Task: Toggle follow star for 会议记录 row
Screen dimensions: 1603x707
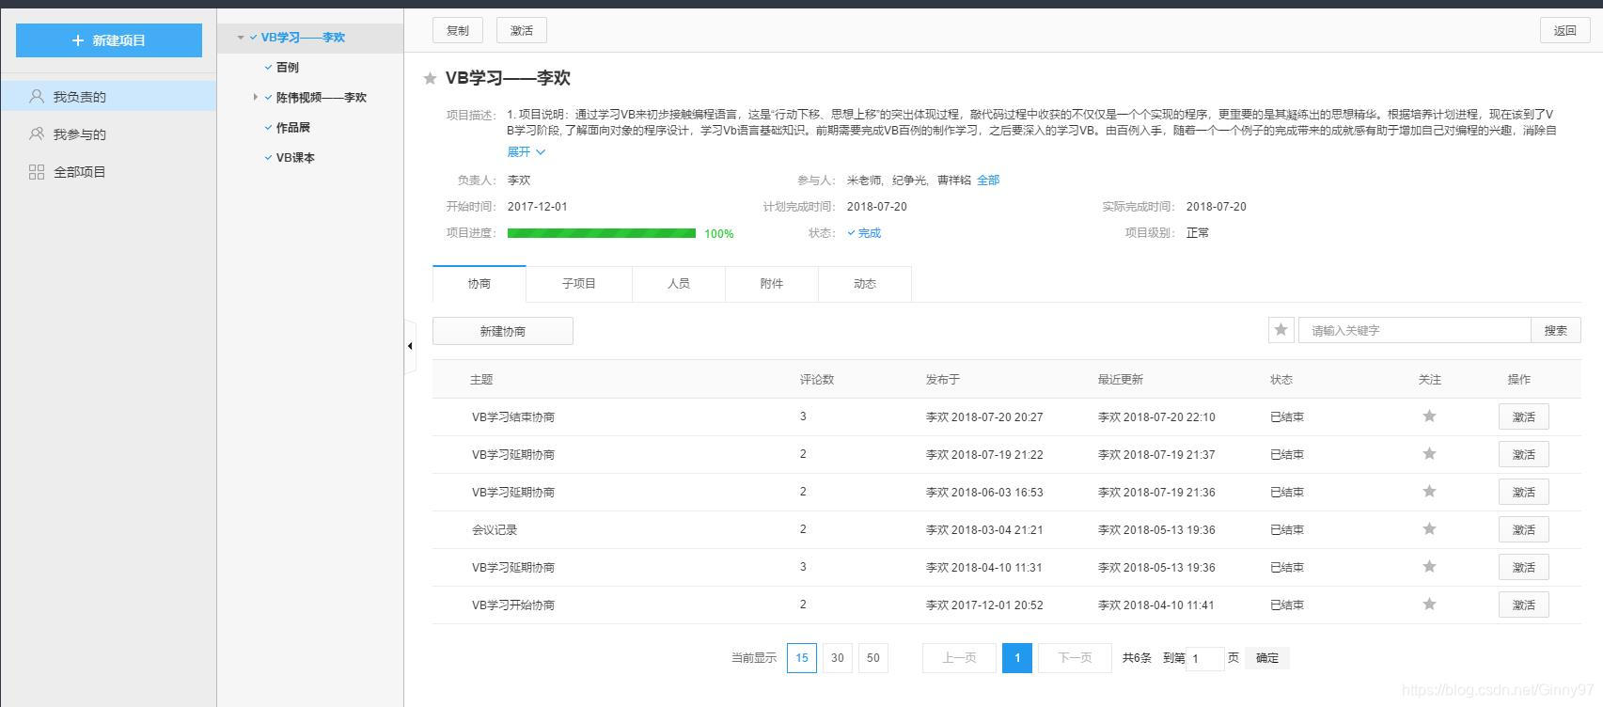Action: (1429, 529)
